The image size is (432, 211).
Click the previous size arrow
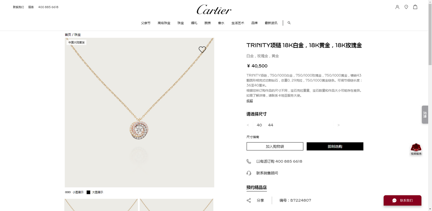point(248,125)
